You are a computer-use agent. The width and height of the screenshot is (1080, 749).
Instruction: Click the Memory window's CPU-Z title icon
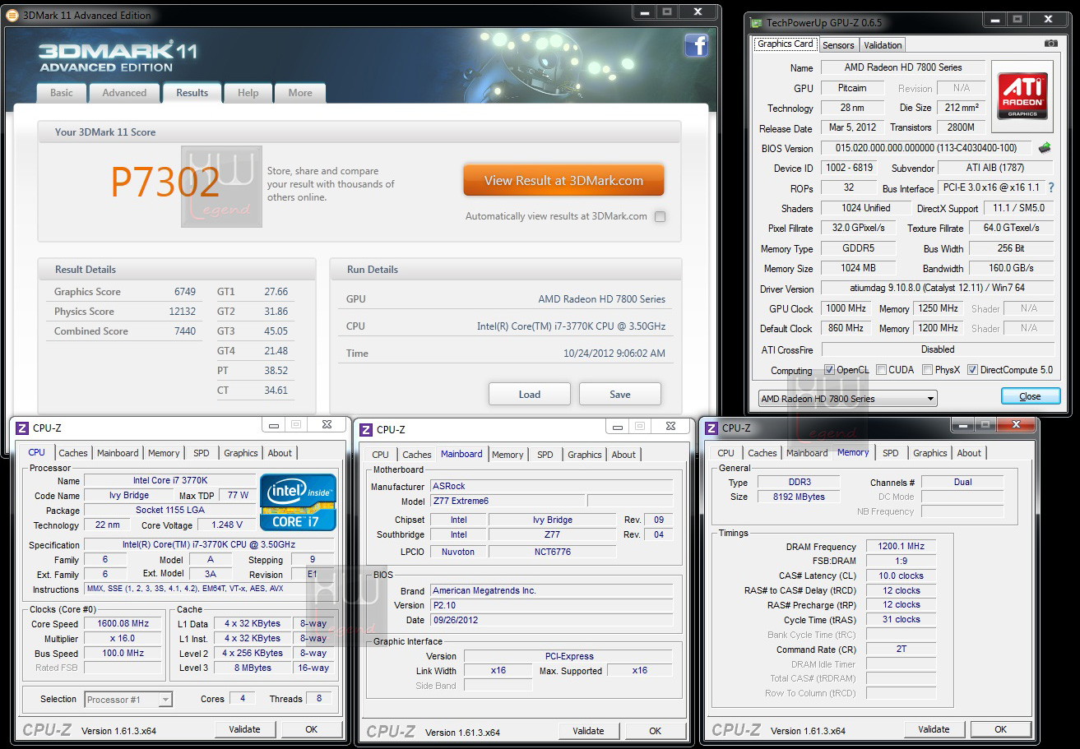(x=712, y=428)
